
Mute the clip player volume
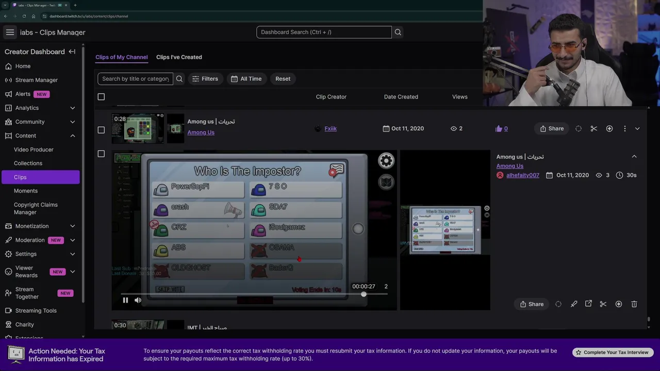click(138, 300)
